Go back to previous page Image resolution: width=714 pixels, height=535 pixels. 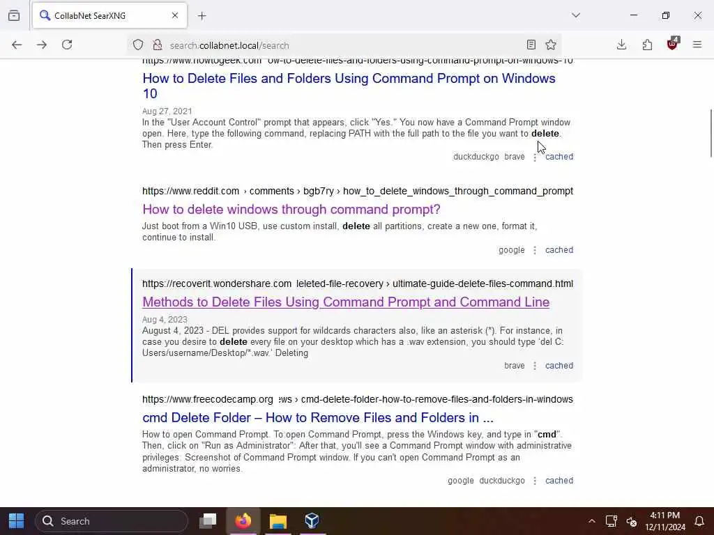point(17,45)
